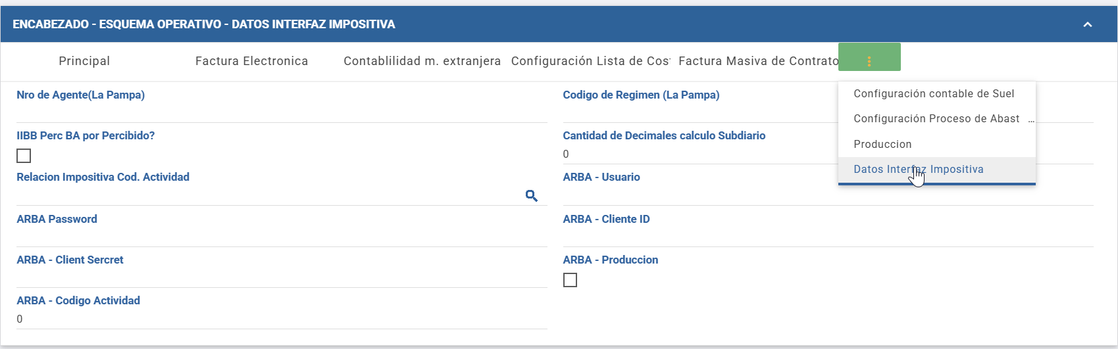Click the magnifier lookup icon for Cod. Actividad
This screenshot has width=1118, height=349.
[532, 196]
